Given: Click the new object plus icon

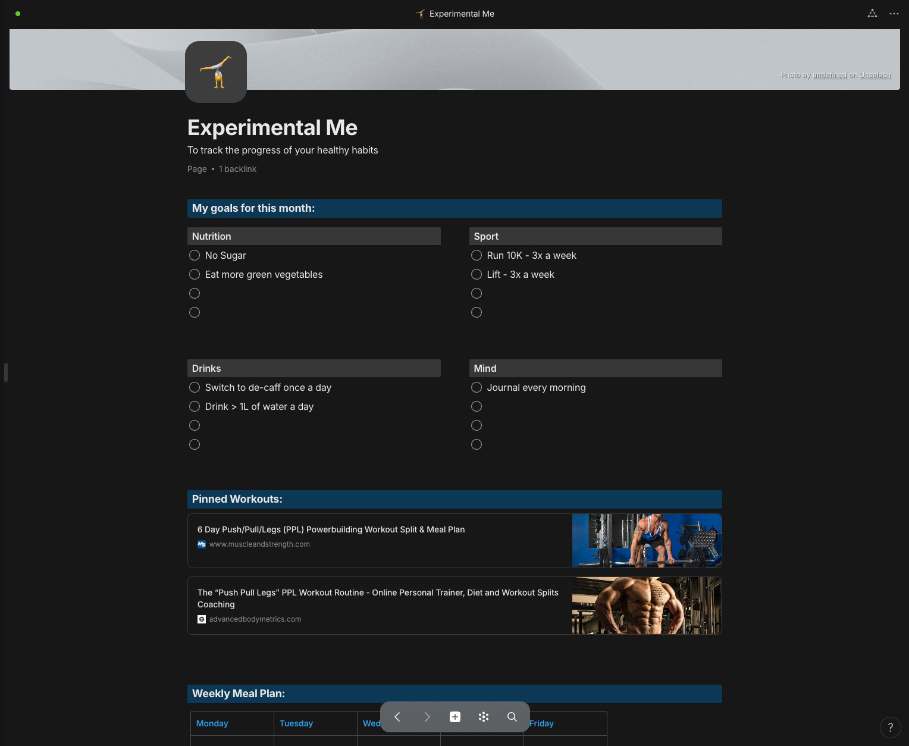Looking at the screenshot, I should click(x=455, y=717).
